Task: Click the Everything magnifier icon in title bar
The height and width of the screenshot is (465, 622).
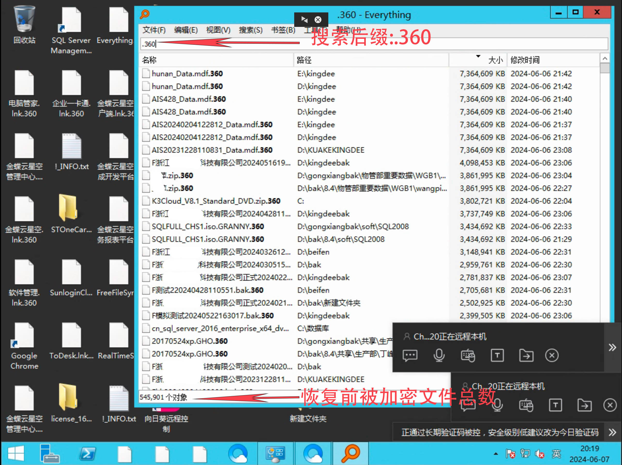Action: point(145,14)
